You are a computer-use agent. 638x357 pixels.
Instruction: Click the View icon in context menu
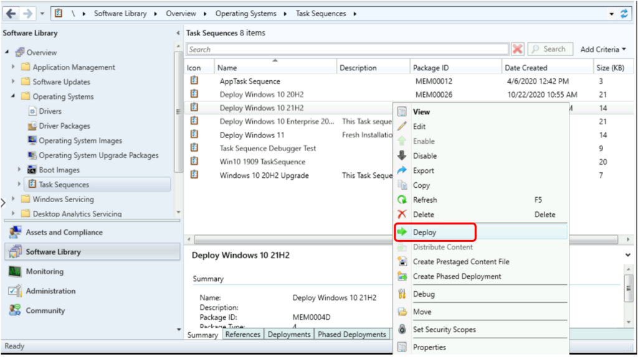[x=402, y=112]
